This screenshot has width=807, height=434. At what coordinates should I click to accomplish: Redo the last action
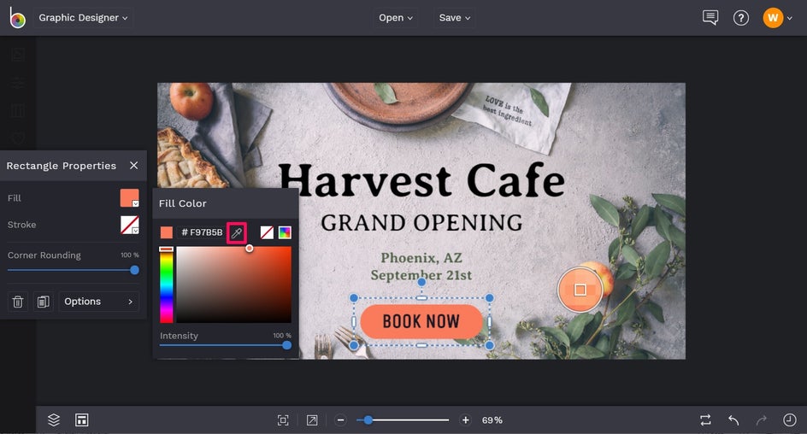[x=761, y=420]
